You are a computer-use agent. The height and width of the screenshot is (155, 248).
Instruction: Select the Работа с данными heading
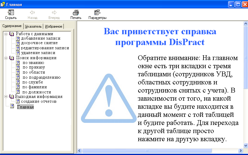point(35,34)
